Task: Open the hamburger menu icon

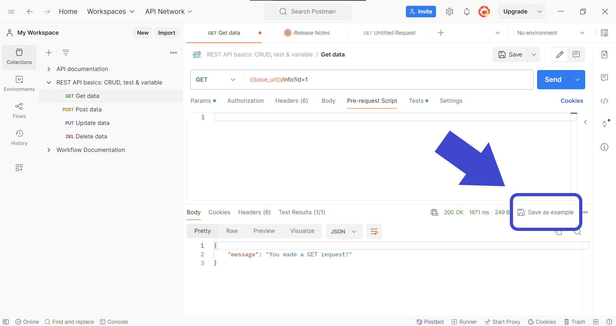Action: 11,12
